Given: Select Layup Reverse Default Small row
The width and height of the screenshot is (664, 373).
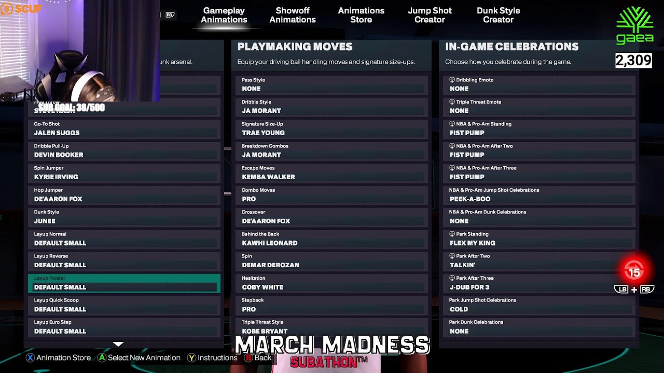Looking at the screenshot, I should pos(124,261).
